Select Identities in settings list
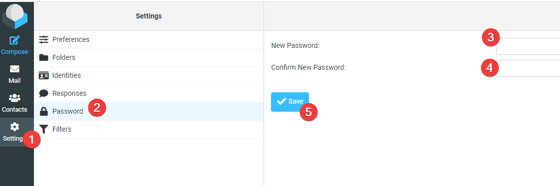 tap(149, 75)
